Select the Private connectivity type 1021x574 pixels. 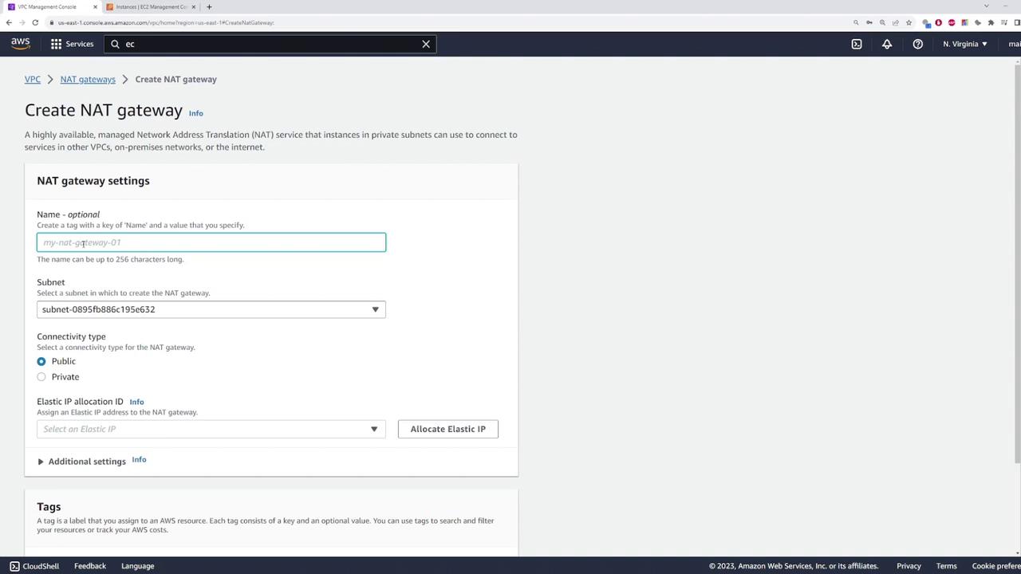click(x=41, y=376)
